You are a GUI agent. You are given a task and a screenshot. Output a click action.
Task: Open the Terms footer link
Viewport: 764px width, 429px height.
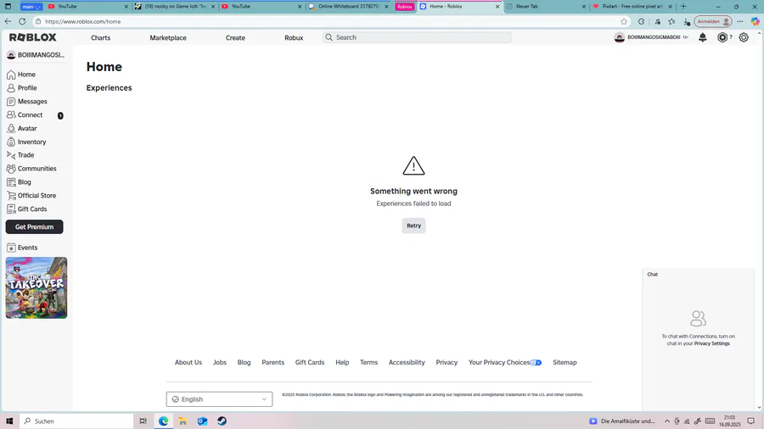tap(369, 362)
